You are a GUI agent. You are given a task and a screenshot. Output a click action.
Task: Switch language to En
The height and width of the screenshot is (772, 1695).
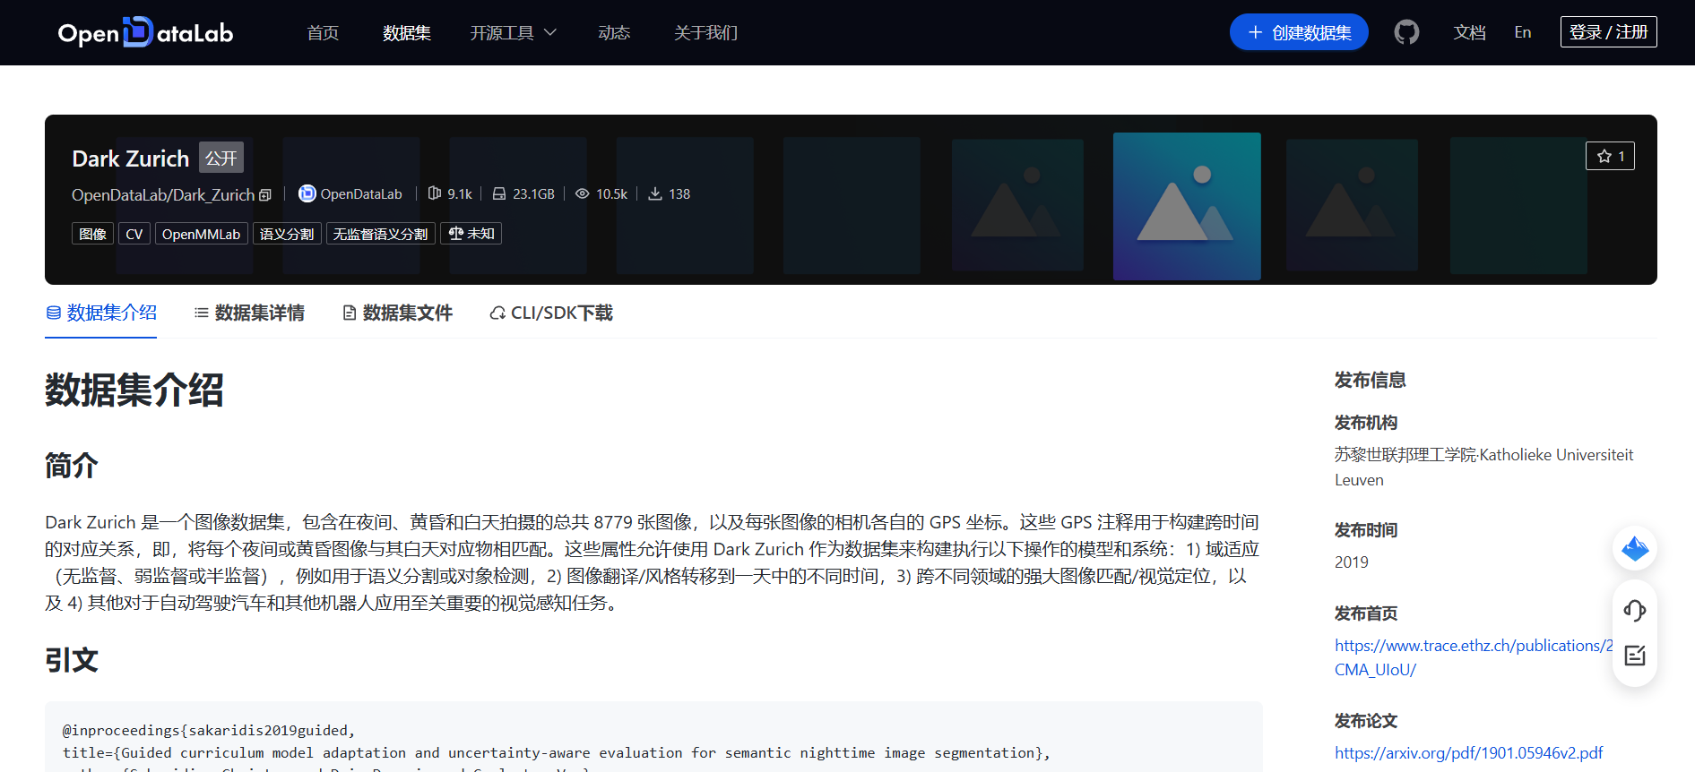click(1523, 32)
